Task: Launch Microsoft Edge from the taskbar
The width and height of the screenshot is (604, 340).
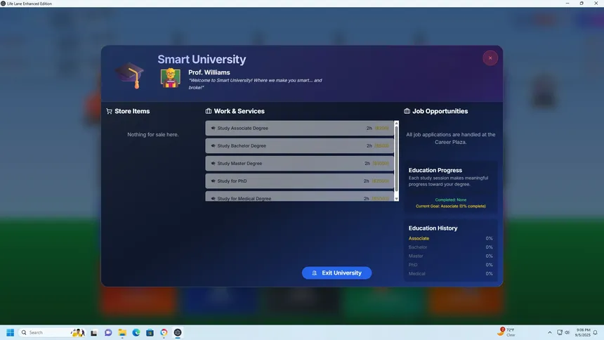Action: tap(136, 332)
